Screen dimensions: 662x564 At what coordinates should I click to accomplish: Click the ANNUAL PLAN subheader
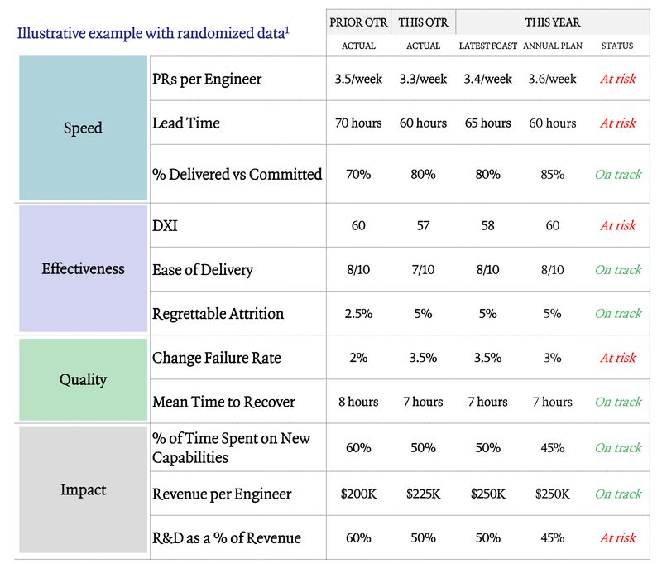553,46
